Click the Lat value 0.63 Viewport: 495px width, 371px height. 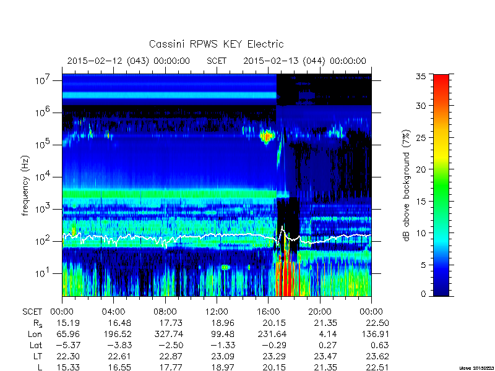click(x=380, y=345)
